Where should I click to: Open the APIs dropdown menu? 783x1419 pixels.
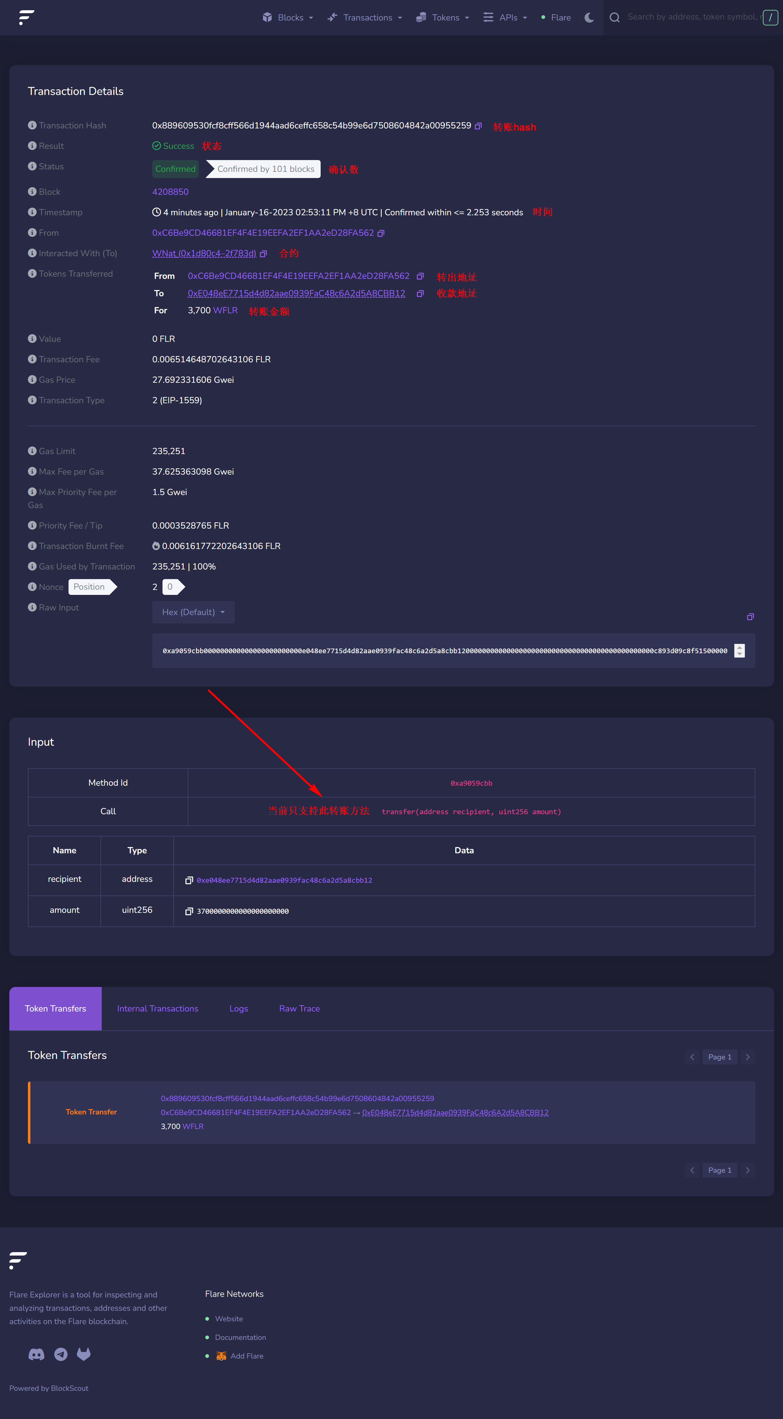505,18
